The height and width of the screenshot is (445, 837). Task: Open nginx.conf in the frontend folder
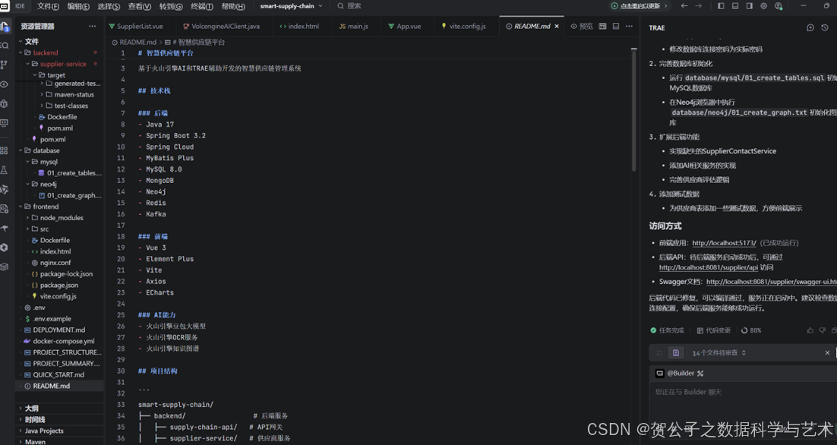(x=51, y=263)
